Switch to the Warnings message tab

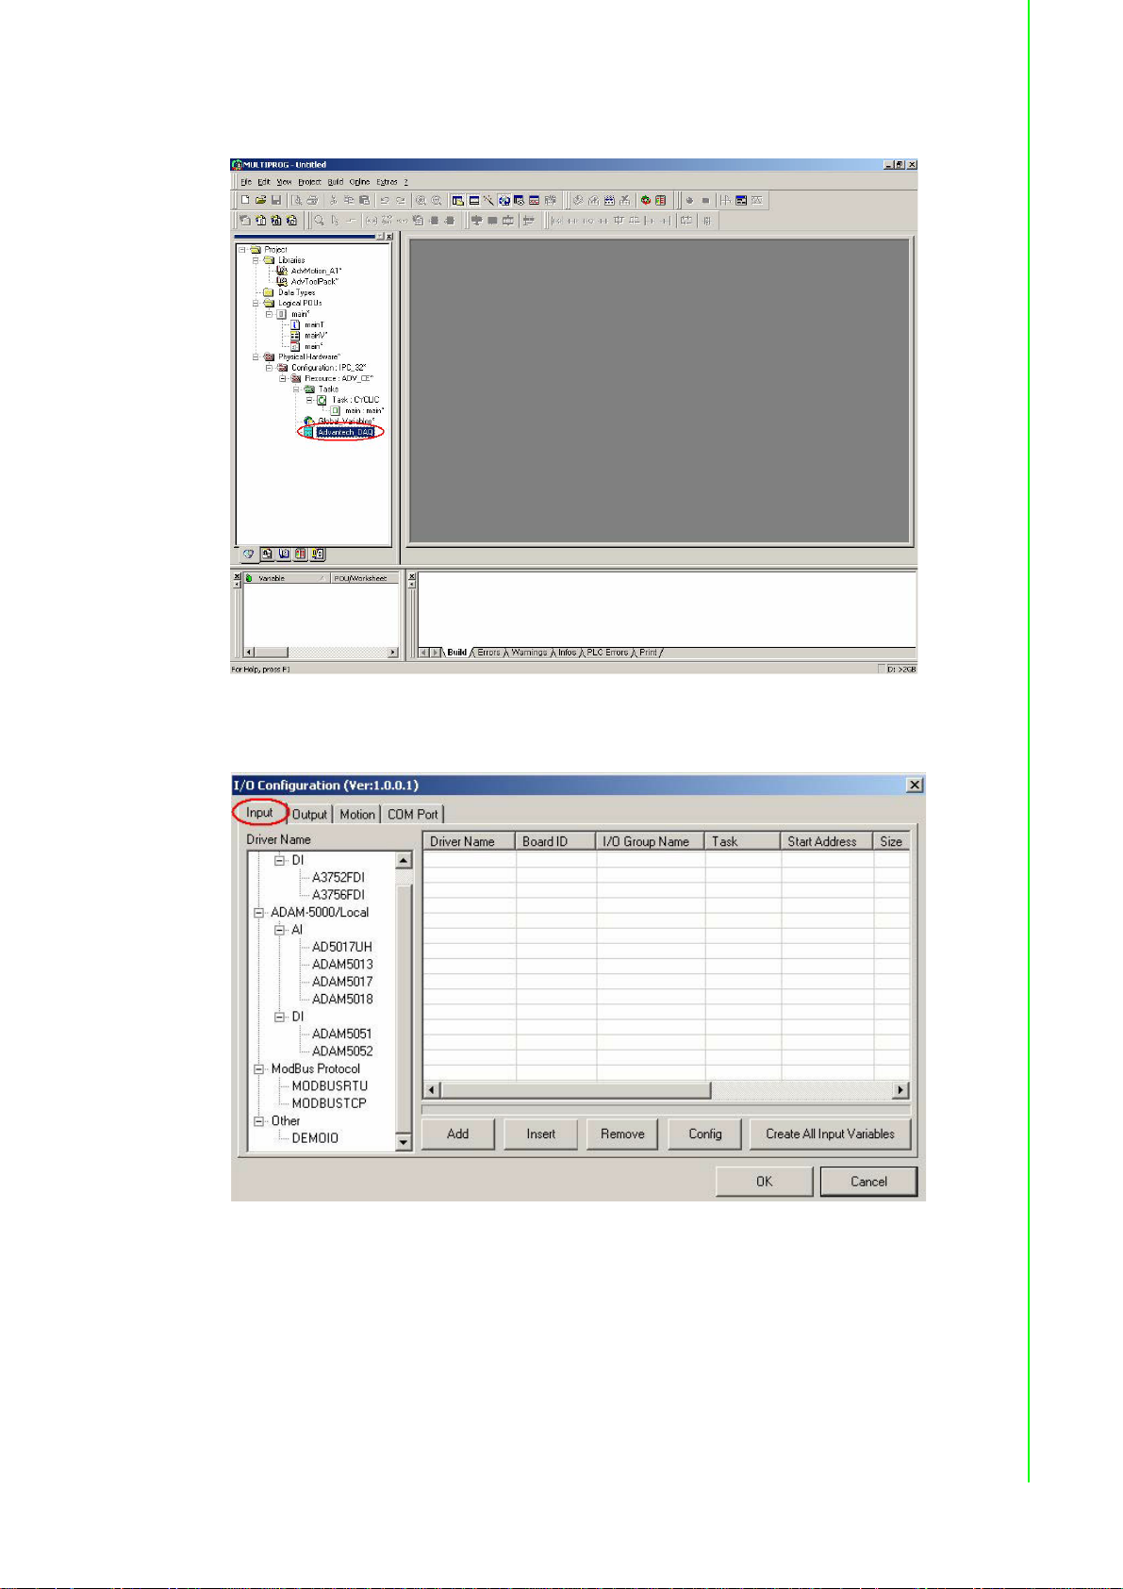529,653
